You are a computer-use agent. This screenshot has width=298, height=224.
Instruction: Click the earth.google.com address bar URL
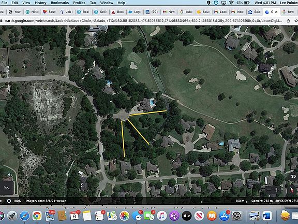(143, 21)
